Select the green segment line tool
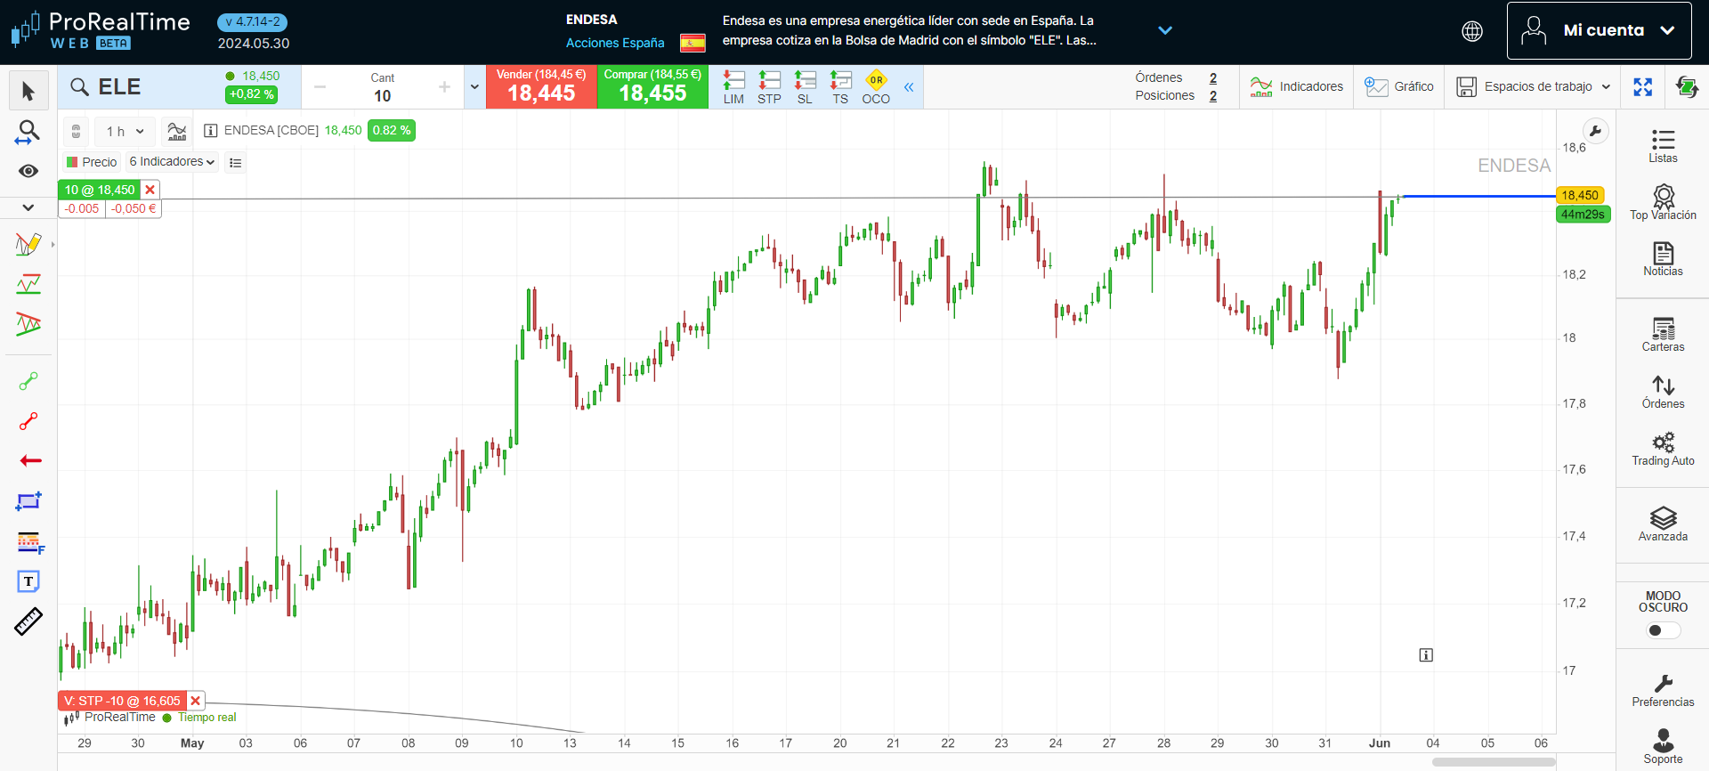Image resolution: width=1709 pixels, height=771 pixels. [28, 382]
